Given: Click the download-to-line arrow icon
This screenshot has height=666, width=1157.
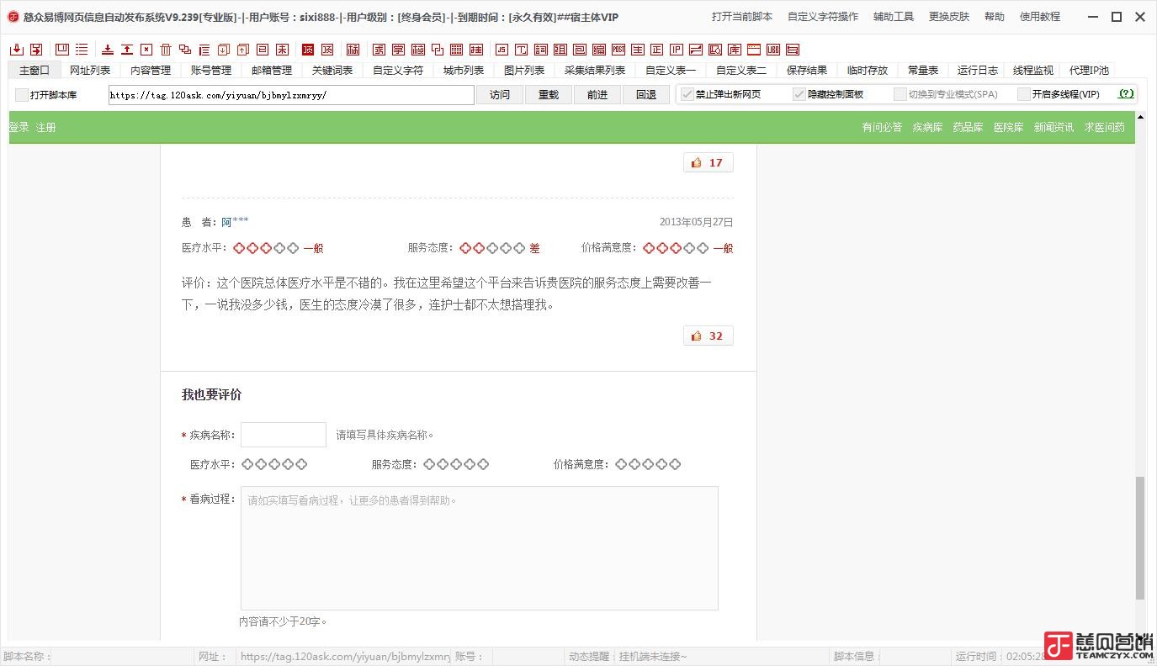Looking at the screenshot, I should pos(108,50).
